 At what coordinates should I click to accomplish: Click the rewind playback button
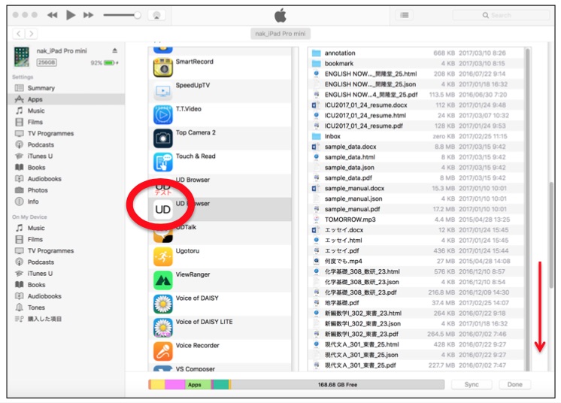click(52, 15)
